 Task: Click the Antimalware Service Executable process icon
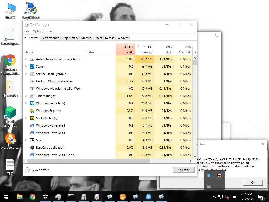point(32,59)
